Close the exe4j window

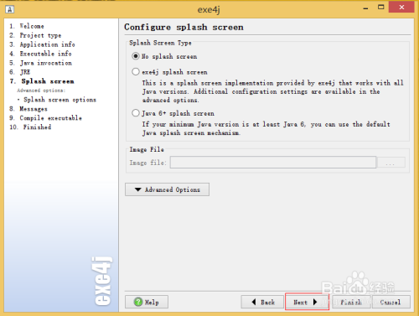click(401, 8)
